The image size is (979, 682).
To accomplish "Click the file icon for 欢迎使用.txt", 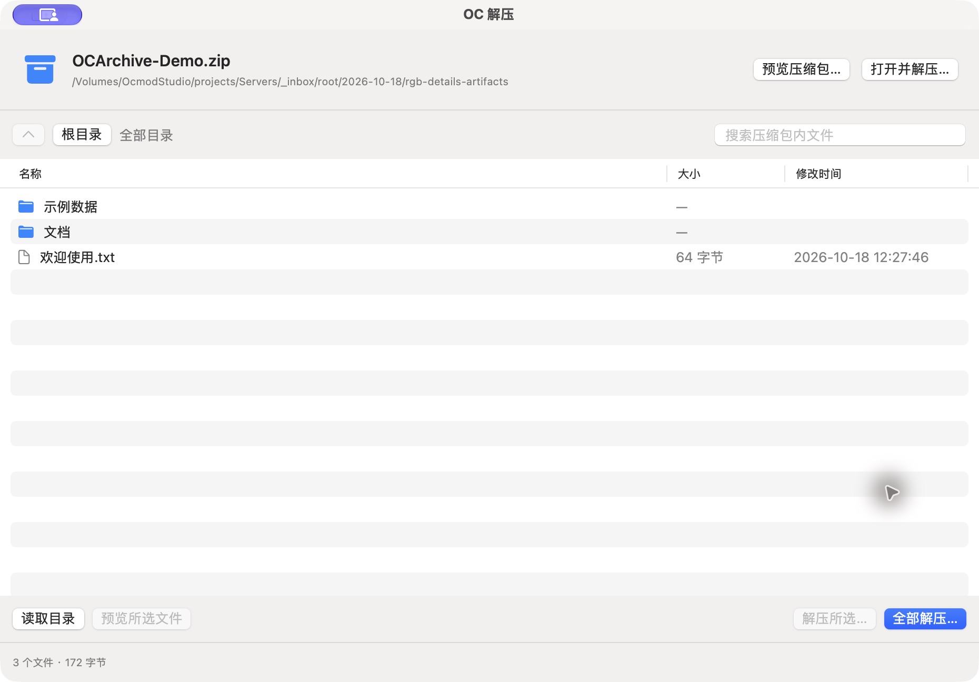I will tap(24, 257).
